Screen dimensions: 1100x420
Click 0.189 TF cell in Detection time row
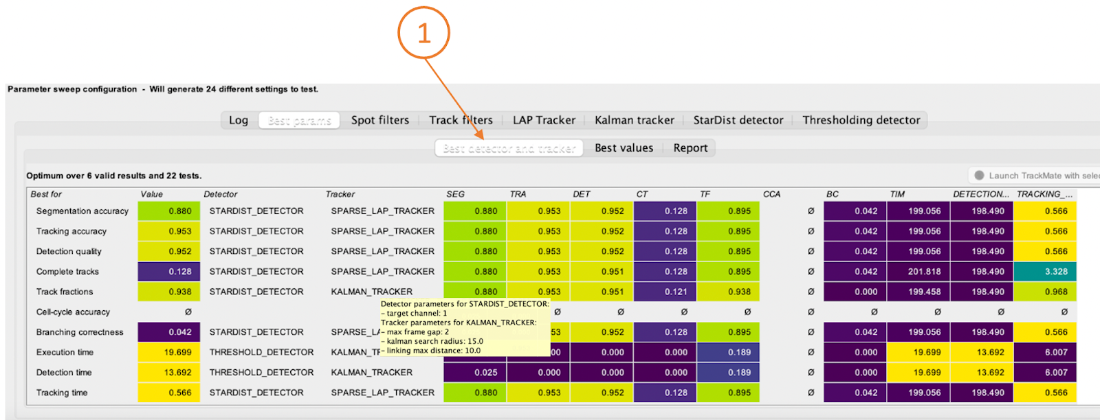[729, 373]
